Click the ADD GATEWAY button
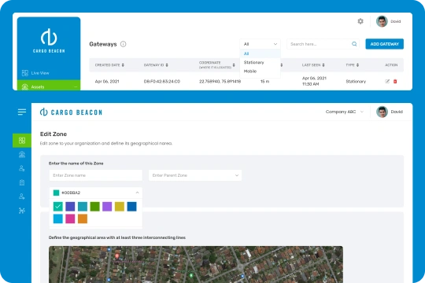Viewport: 425px width, 283px height. pos(384,44)
